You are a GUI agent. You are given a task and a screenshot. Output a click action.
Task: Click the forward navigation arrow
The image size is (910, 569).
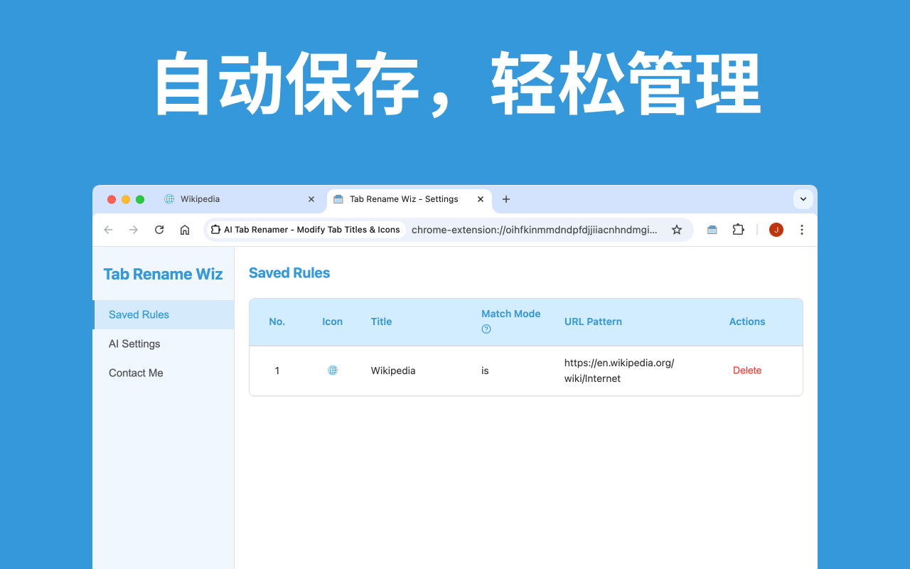tap(133, 230)
